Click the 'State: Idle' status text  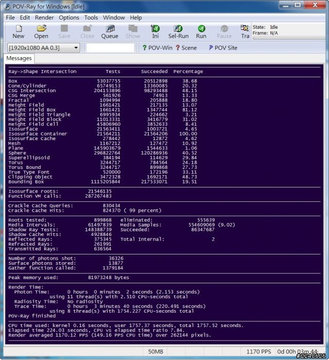265,27
